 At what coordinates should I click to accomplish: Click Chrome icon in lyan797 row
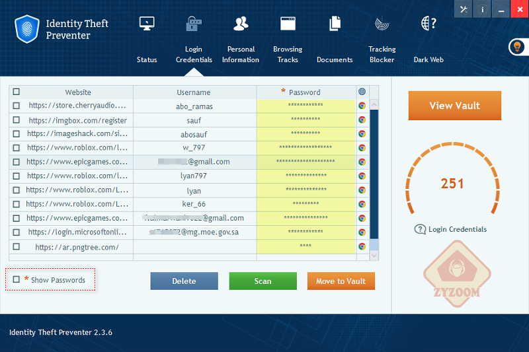(362, 176)
